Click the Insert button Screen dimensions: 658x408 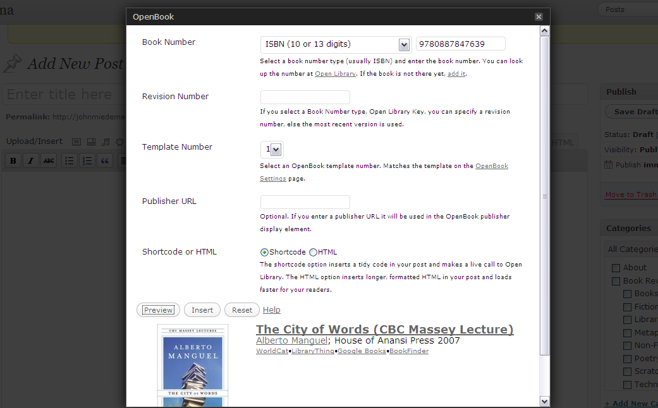pos(202,310)
